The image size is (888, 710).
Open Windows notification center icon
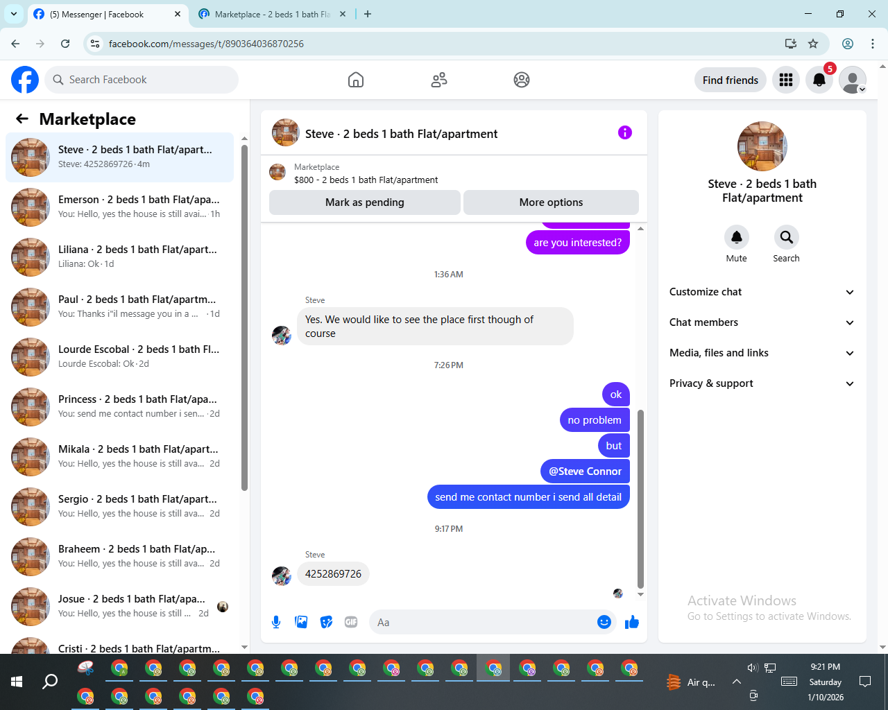coord(865,682)
